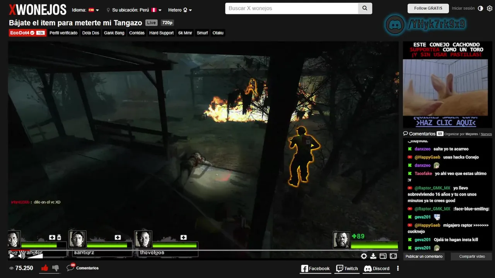
Task: Click username Tacofake in chat
Action: point(423,173)
